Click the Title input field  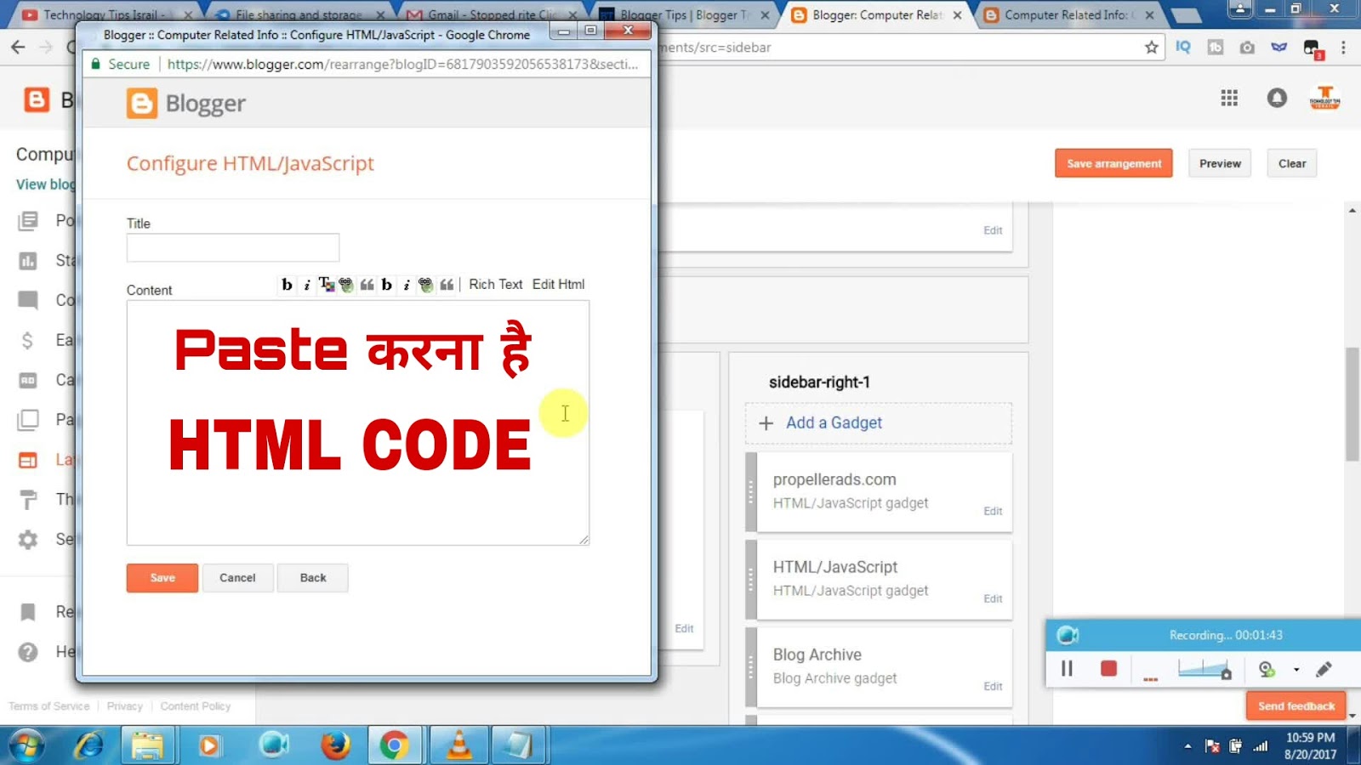click(233, 247)
